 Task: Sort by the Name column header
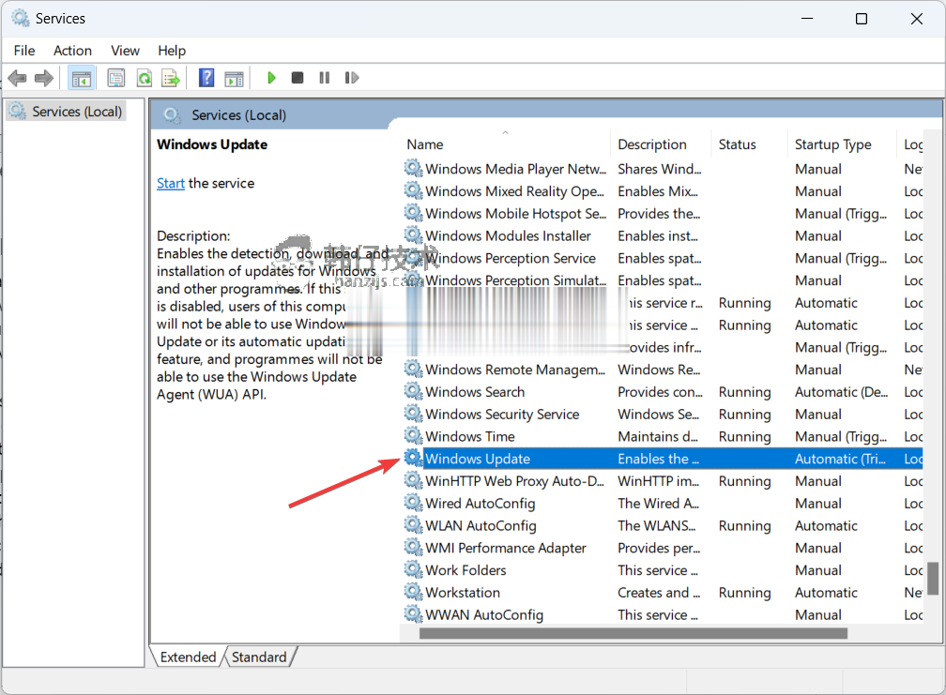[x=425, y=144]
